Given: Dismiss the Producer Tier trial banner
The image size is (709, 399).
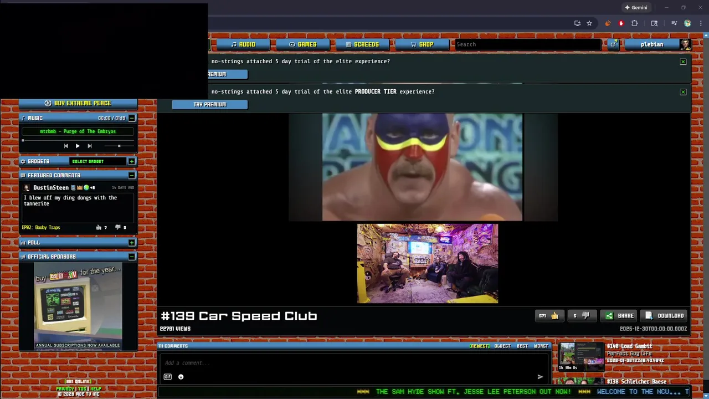Looking at the screenshot, I should [683, 92].
